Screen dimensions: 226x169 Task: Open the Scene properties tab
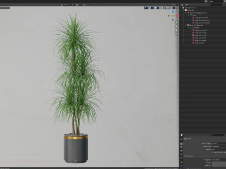[181, 154]
